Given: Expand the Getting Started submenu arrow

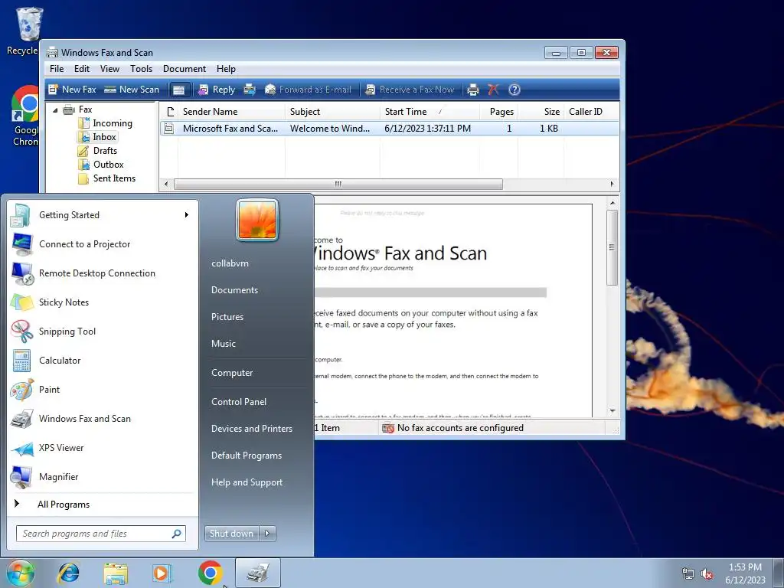Looking at the screenshot, I should point(187,215).
